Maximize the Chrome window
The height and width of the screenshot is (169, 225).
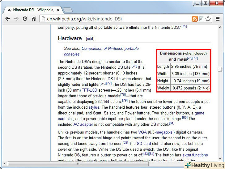[206, 3]
